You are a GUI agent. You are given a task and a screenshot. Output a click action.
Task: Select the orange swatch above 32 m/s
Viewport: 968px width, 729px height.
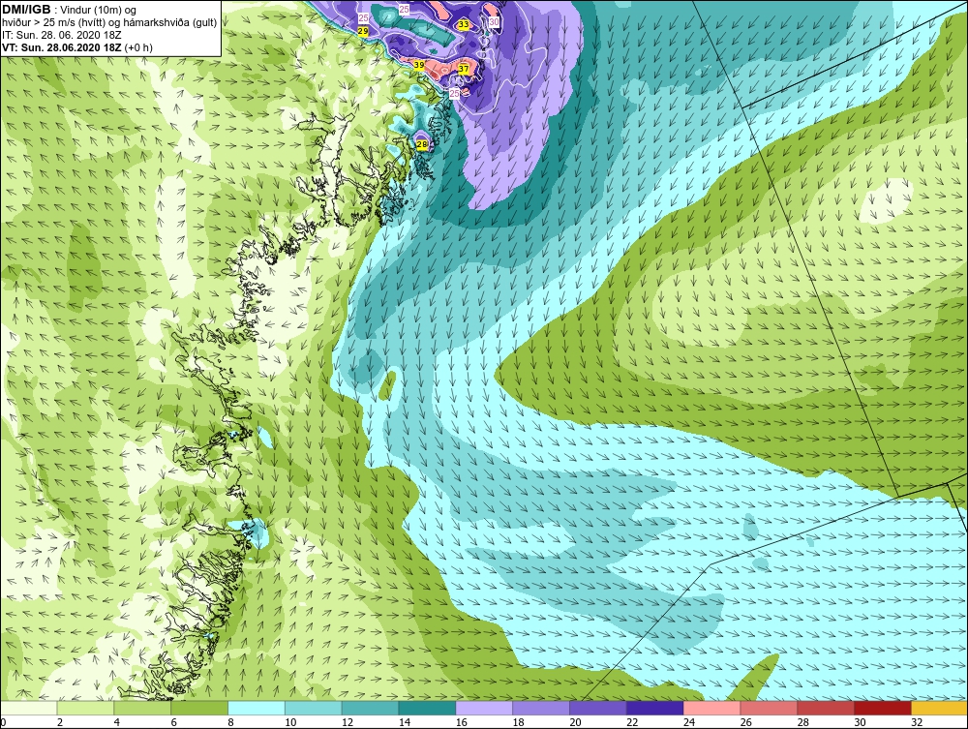click(x=940, y=708)
